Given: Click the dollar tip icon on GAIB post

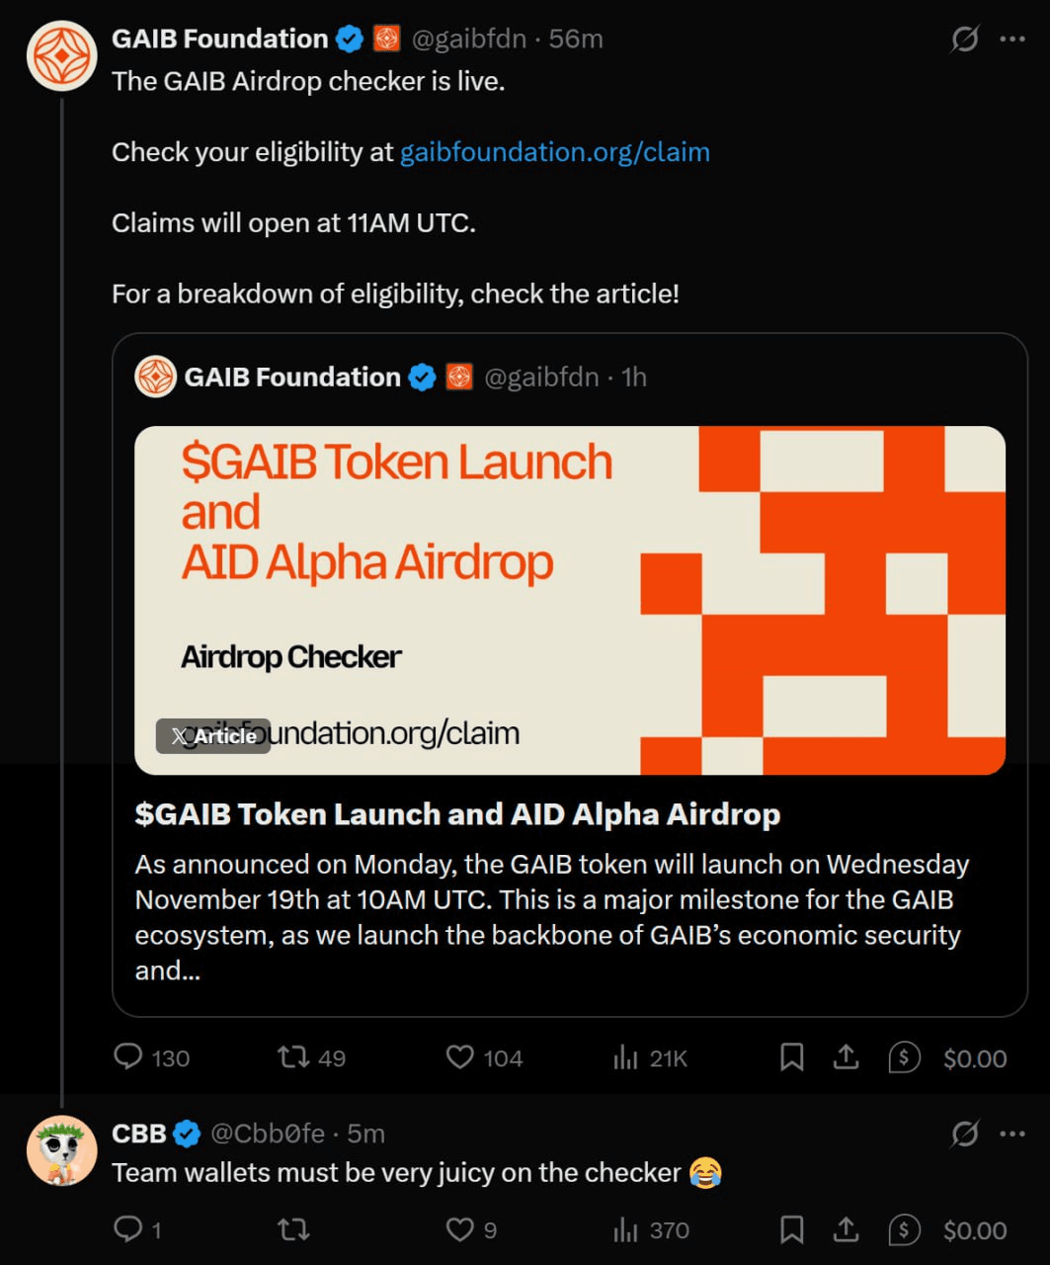Looking at the screenshot, I should click(904, 1057).
